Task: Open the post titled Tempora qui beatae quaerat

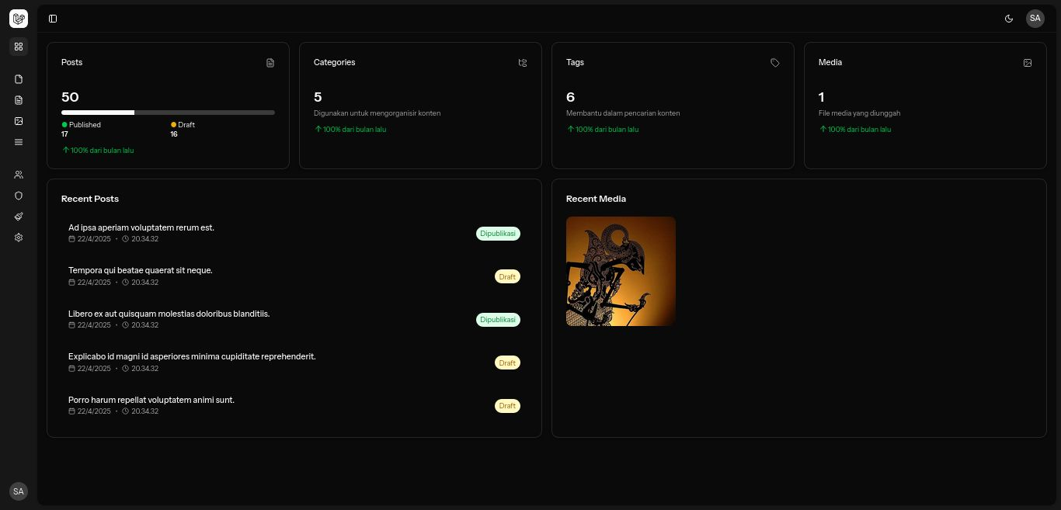Action: (x=140, y=270)
